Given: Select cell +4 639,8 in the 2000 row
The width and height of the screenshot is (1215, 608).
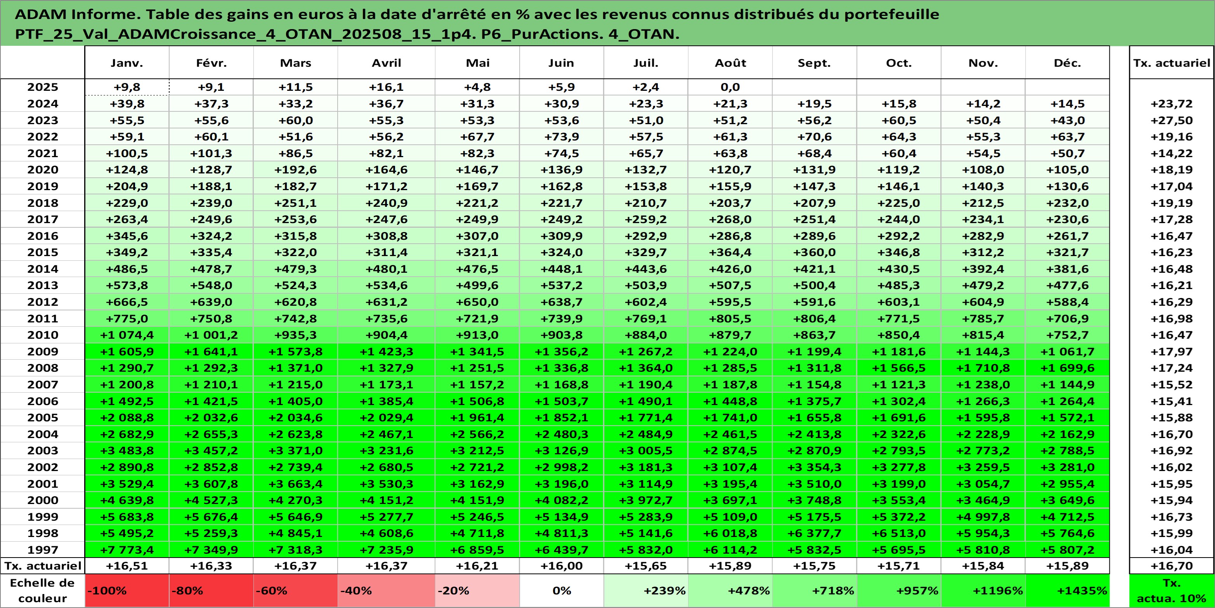Looking at the screenshot, I should [127, 500].
